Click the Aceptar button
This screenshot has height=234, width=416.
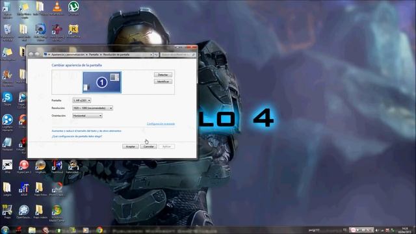pos(130,146)
